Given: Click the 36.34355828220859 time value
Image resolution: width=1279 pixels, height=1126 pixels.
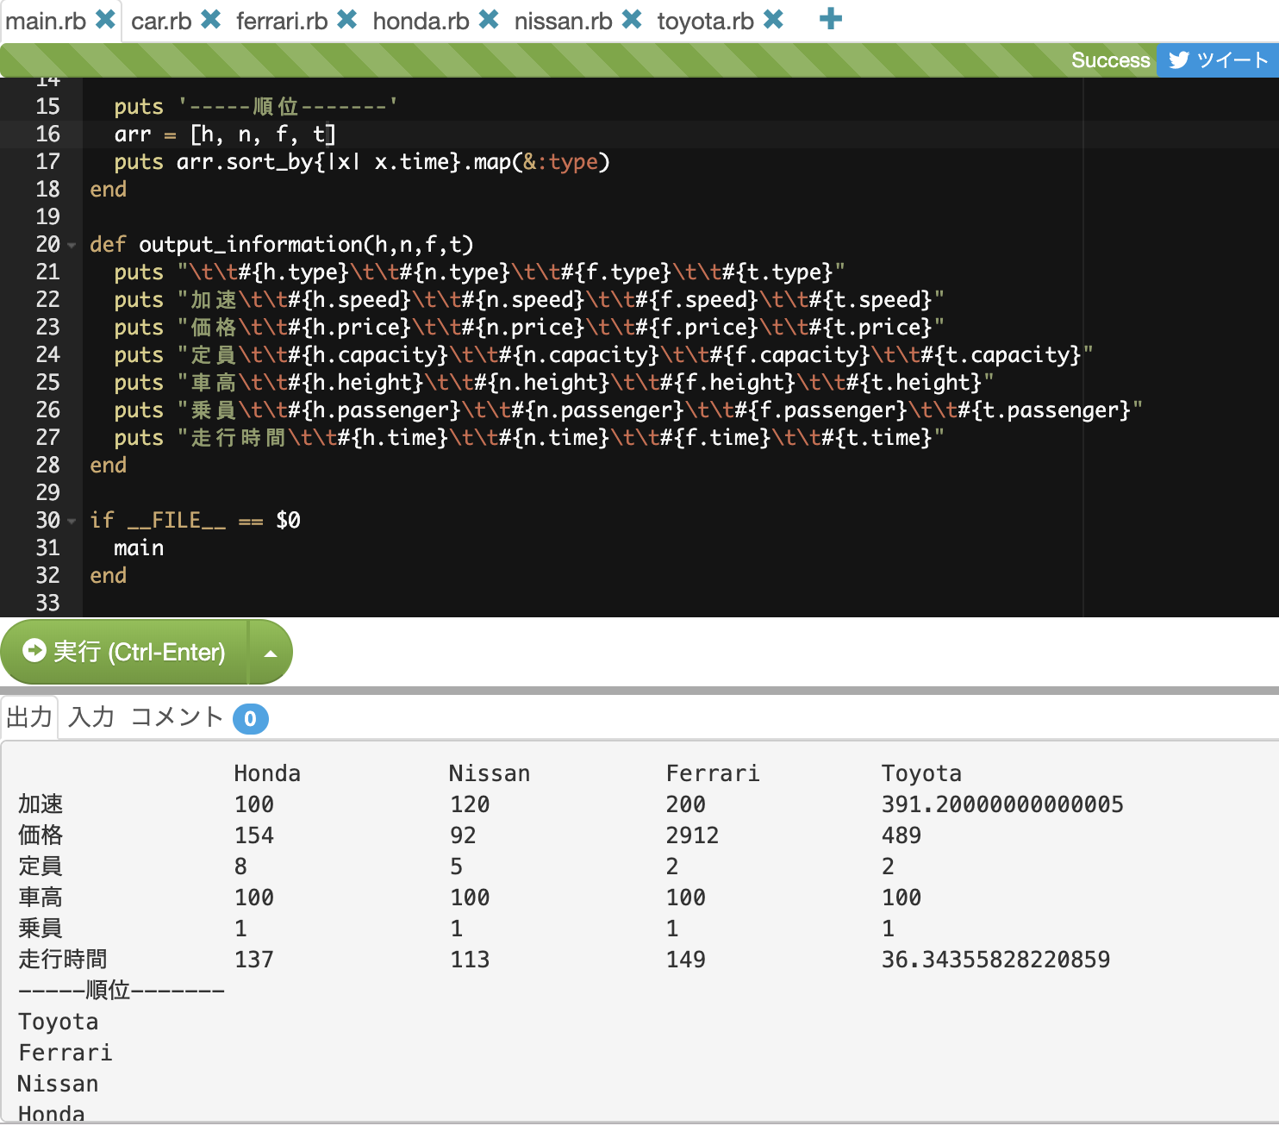Looking at the screenshot, I should pos(995,960).
